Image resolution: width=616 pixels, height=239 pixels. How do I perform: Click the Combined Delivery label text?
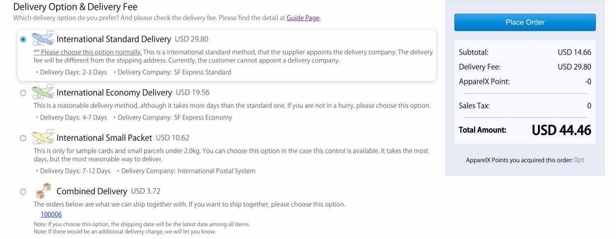tap(92, 191)
